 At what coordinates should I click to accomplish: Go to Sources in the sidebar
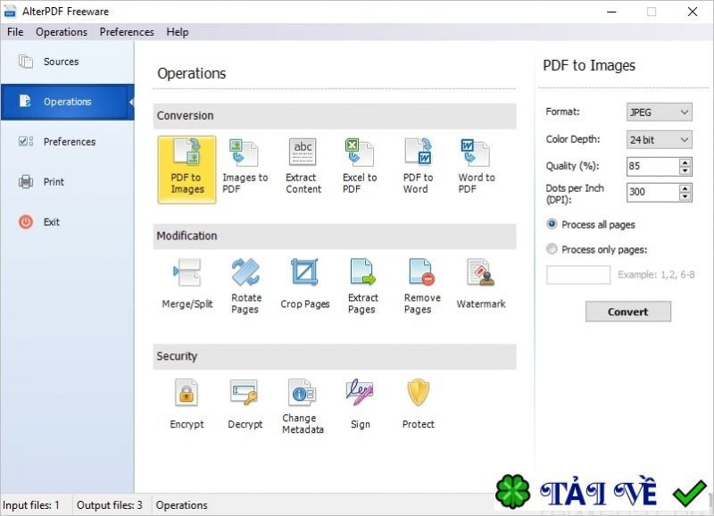tap(68, 62)
